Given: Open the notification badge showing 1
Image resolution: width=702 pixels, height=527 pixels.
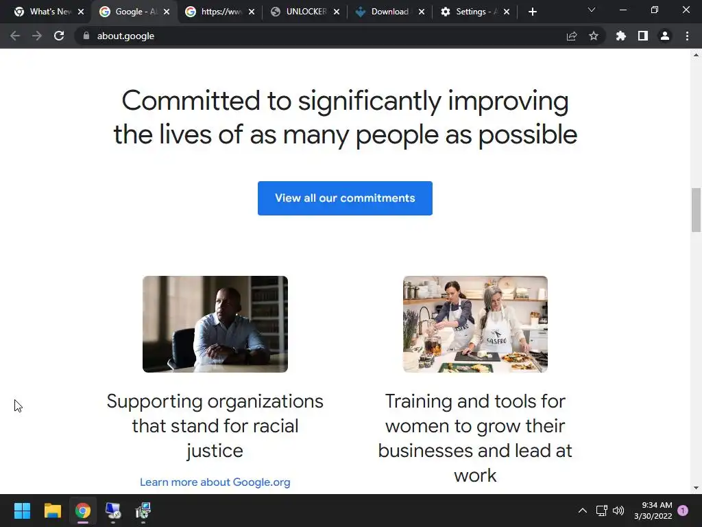Looking at the screenshot, I should 683,511.
